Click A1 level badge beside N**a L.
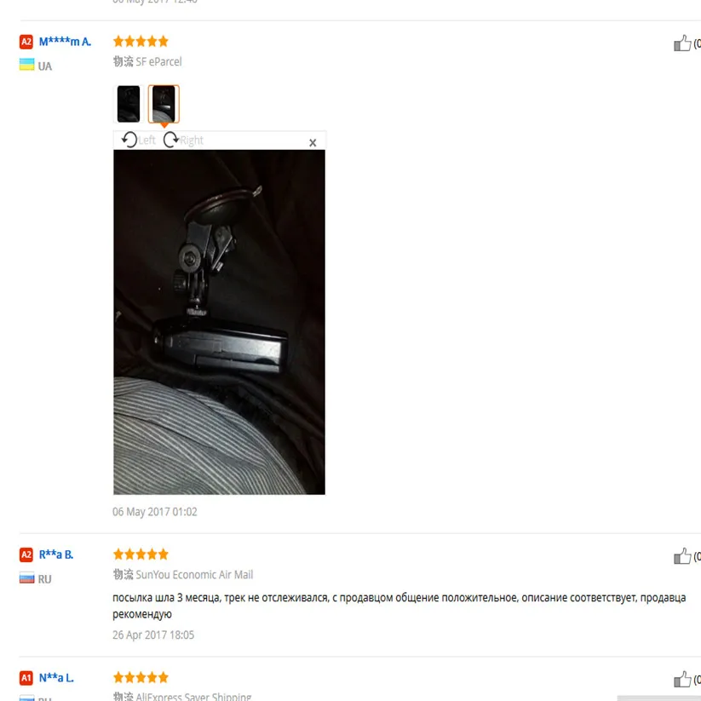Viewport: 701px width, 701px height. pos(26,678)
